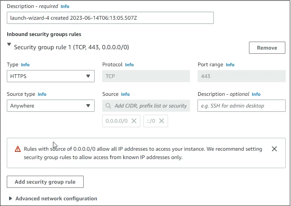
Task: Expand Advanced network configuration
Action: pos(11,198)
